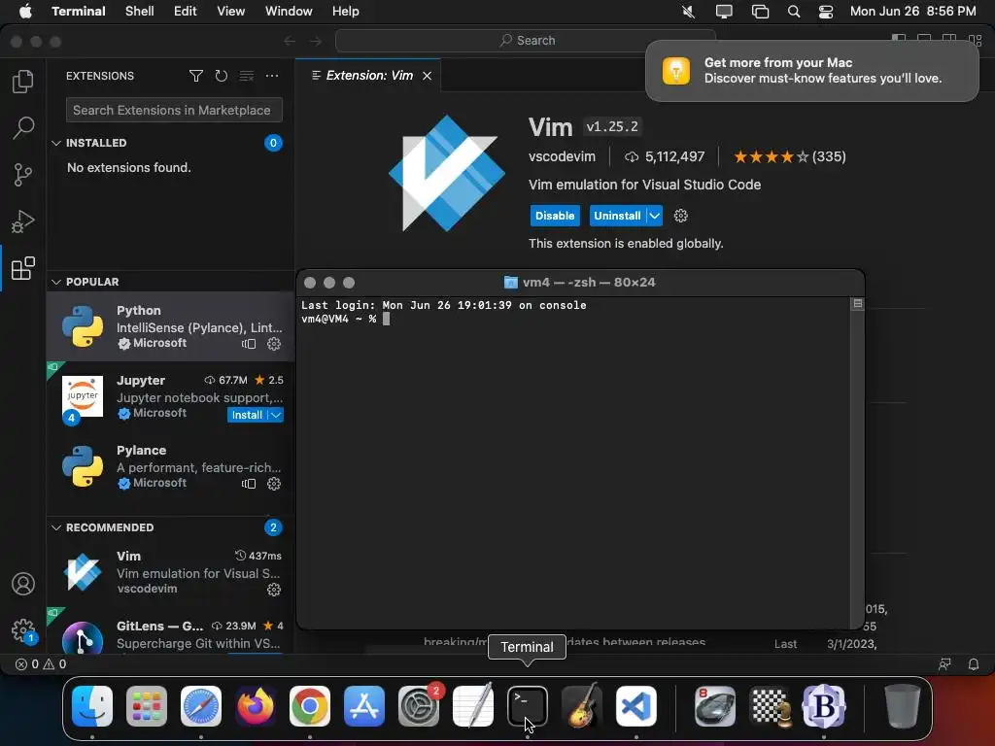The height and width of the screenshot is (746, 995).
Task: Open Chess from the Dock
Action: tap(770, 706)
